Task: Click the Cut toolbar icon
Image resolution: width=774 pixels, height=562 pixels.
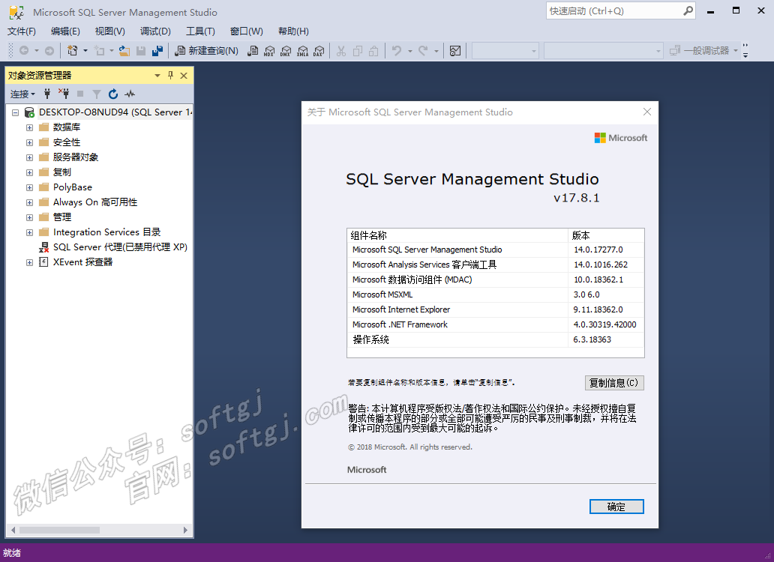Action: tap(341, 50)
